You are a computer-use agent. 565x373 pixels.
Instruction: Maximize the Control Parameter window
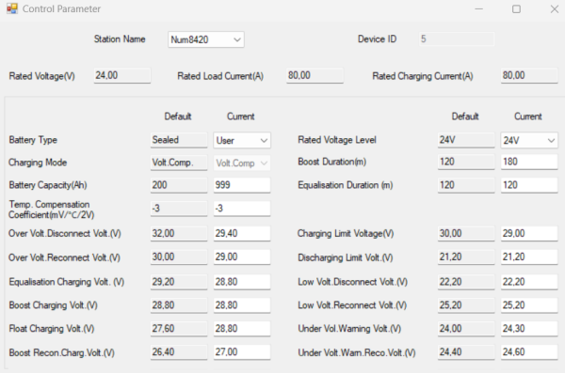coord(516,8)
